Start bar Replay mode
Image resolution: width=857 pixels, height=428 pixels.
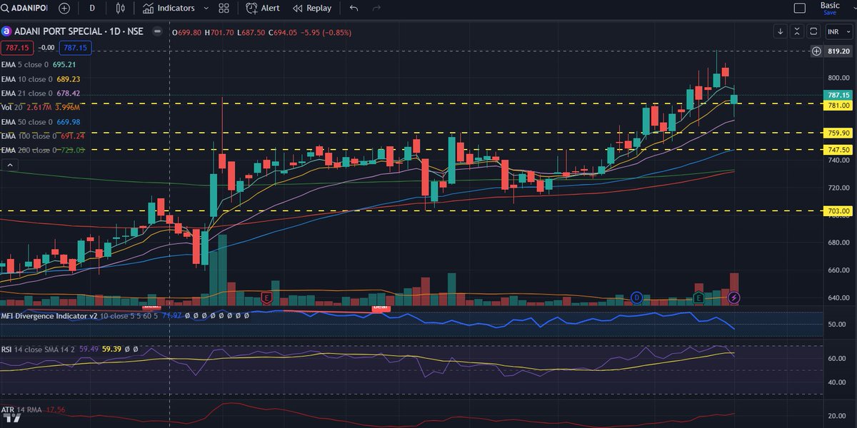click(x=312, y=8)
